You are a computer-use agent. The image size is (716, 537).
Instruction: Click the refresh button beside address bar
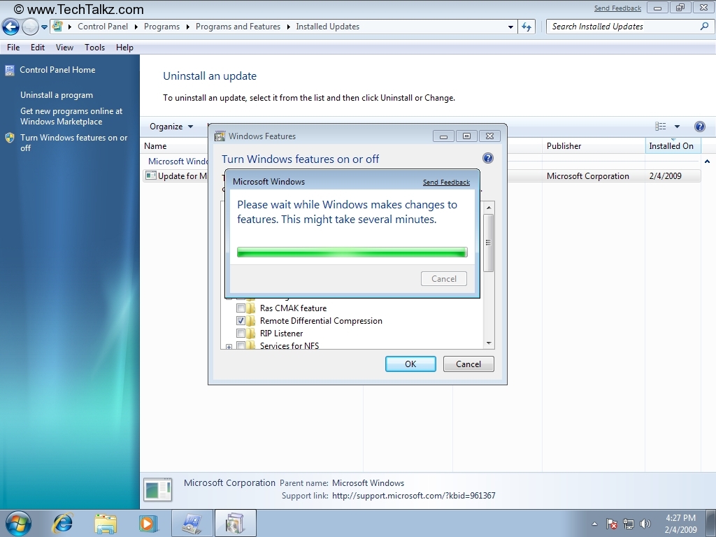527,27
